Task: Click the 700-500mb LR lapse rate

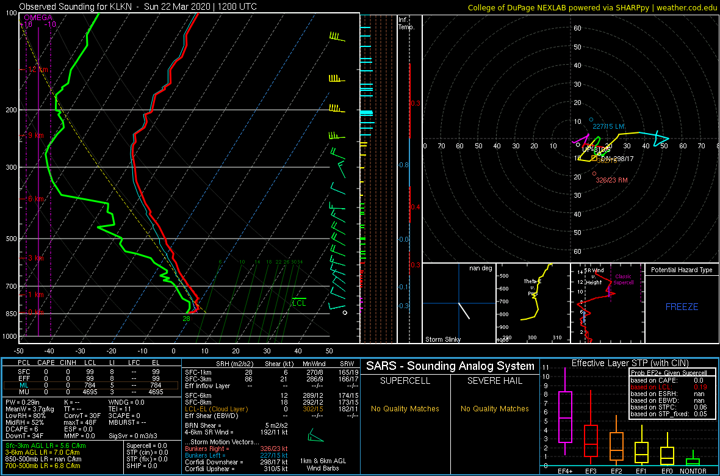Action: point(43,465)
